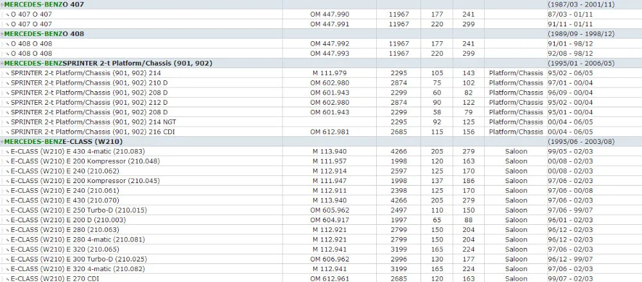Click the date range (1995/01 - 2006/05)
The height and width of the screenshot is (282, 642).
tap(581, 64)
